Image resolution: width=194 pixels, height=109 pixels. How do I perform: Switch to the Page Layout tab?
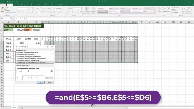click(24, 5)
